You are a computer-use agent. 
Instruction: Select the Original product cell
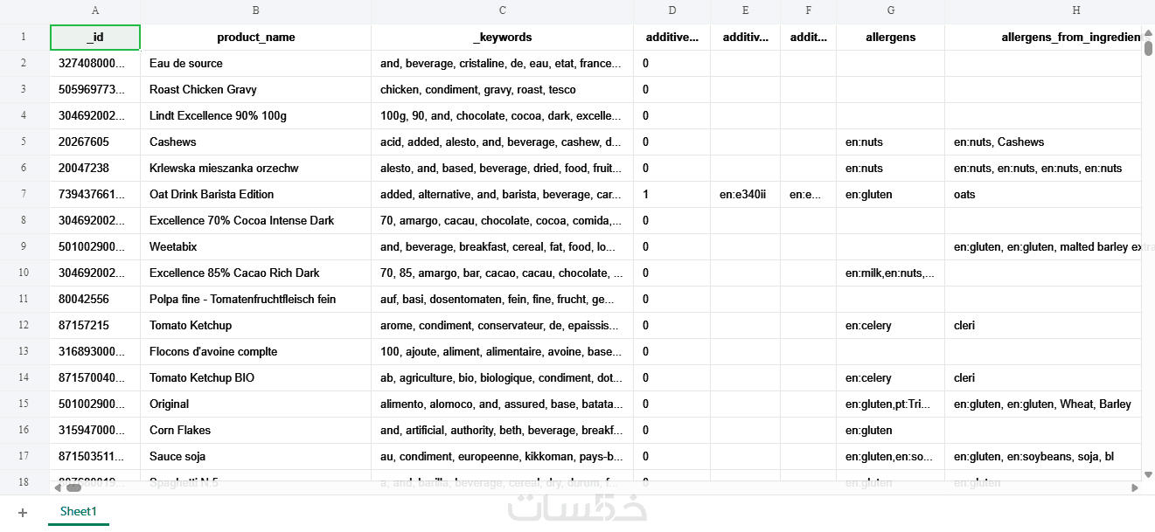point(255,404)
